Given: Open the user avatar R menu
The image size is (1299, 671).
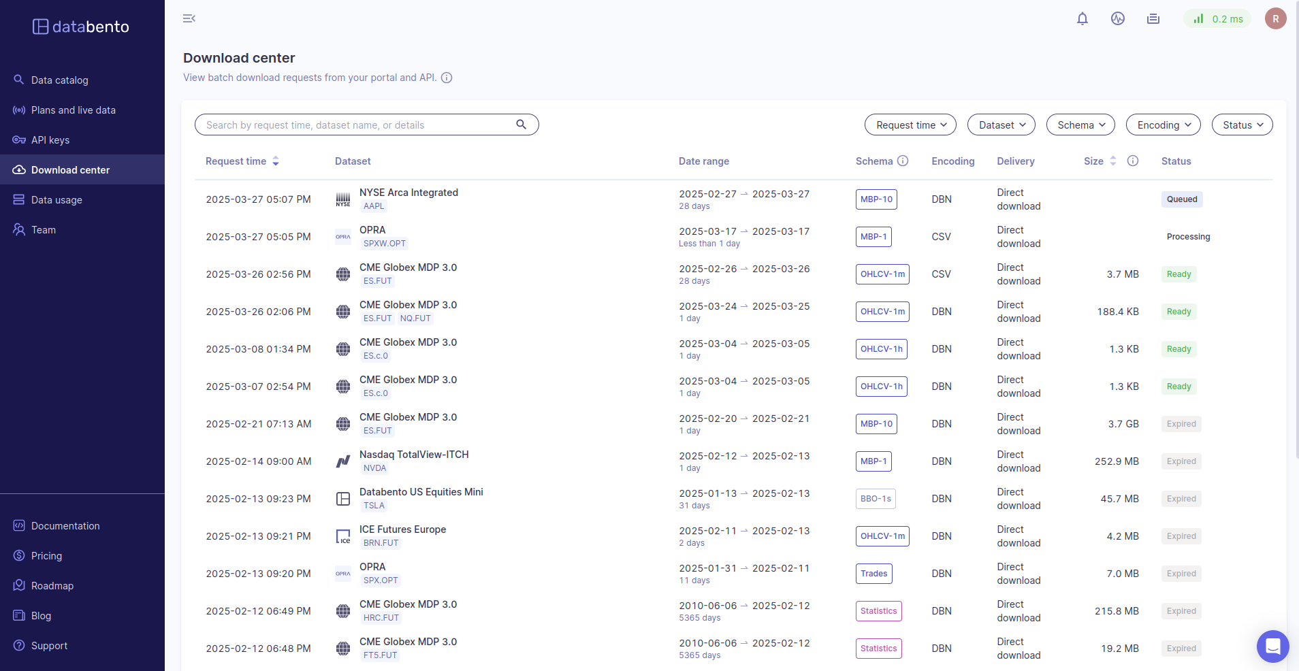Looking at the screenshot, I should 1275,19.
